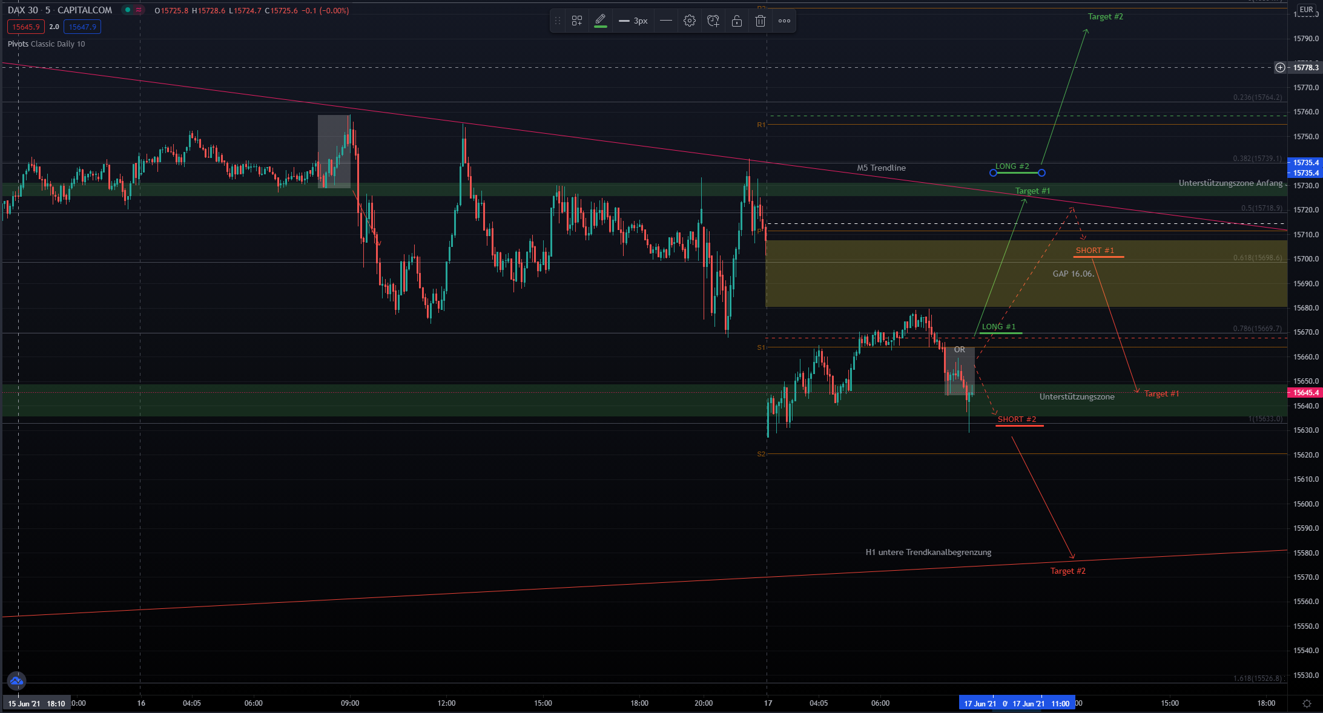Open chart settings gear bottom right
This screenshot has height=713, width=1323.
(1307, 703)
